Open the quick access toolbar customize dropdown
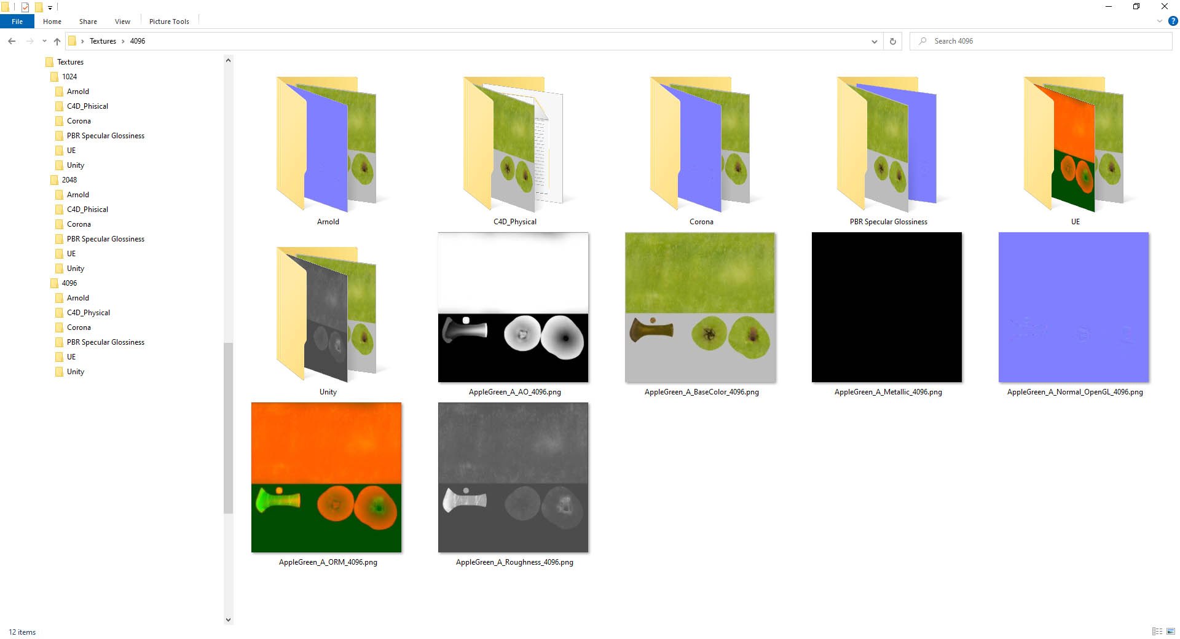 (50, 8)
